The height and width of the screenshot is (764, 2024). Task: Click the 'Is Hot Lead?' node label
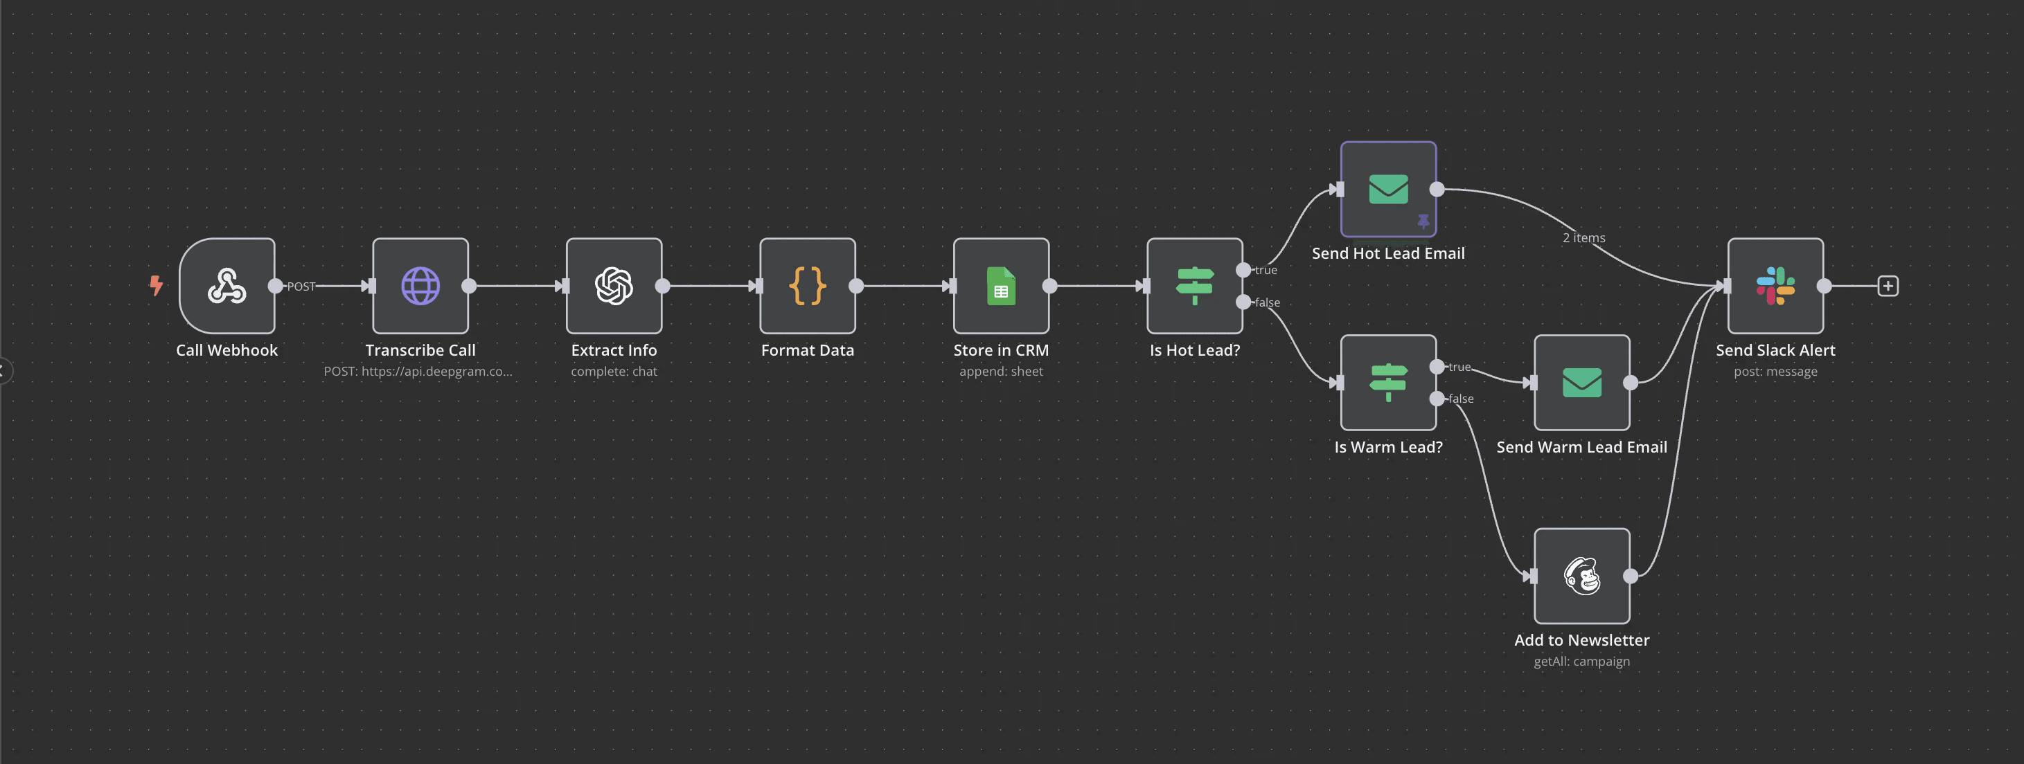coord(1194,350)
